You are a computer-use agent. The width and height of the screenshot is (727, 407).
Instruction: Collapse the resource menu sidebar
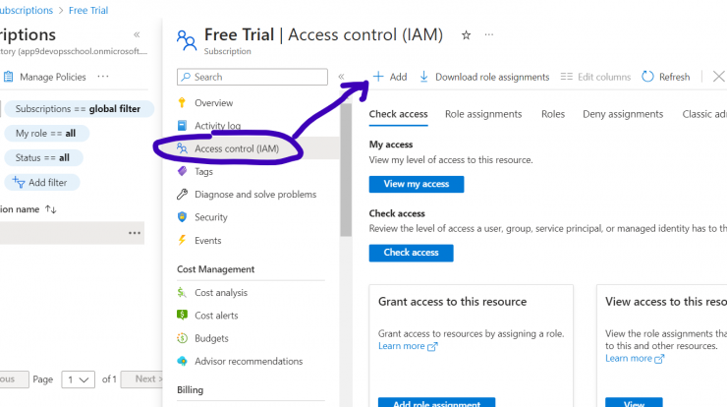pyautogui.click(x=341, y=77)
